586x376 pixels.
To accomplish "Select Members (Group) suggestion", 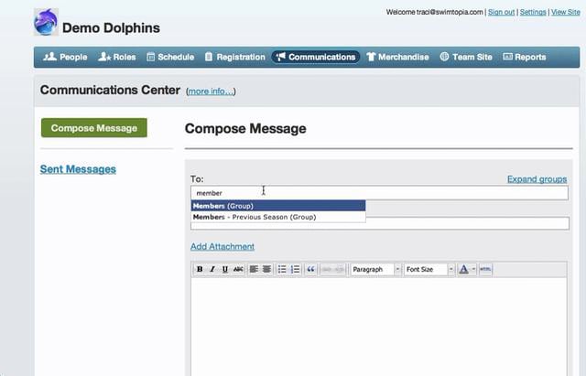I will click(x=278, y=206).
